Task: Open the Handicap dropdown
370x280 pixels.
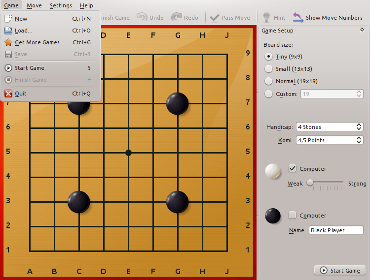Action: pyautogui.click(x=330, y=127)
